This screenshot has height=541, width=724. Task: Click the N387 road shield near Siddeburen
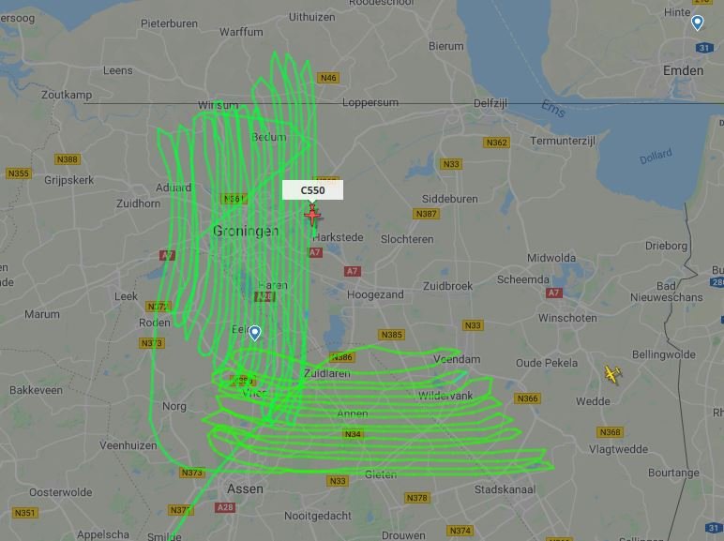pyautogui.click(x=426, y=214)
